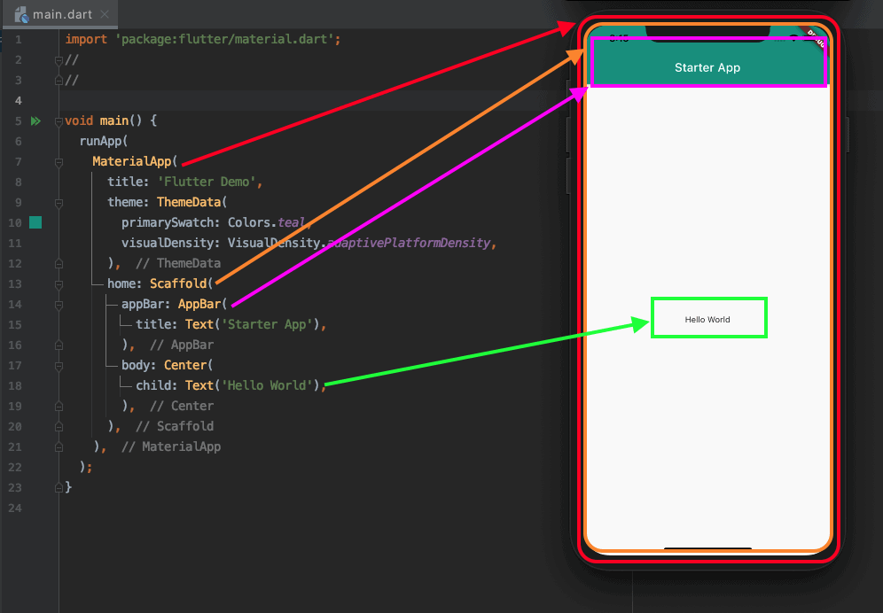Tap the status bar clock on the phone
Viewport: 883px width, 613px height.
(x=619, y=38)
